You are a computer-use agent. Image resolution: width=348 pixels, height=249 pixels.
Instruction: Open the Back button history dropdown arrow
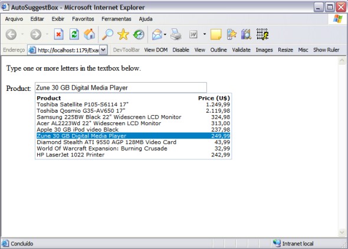tap(22, 34)
